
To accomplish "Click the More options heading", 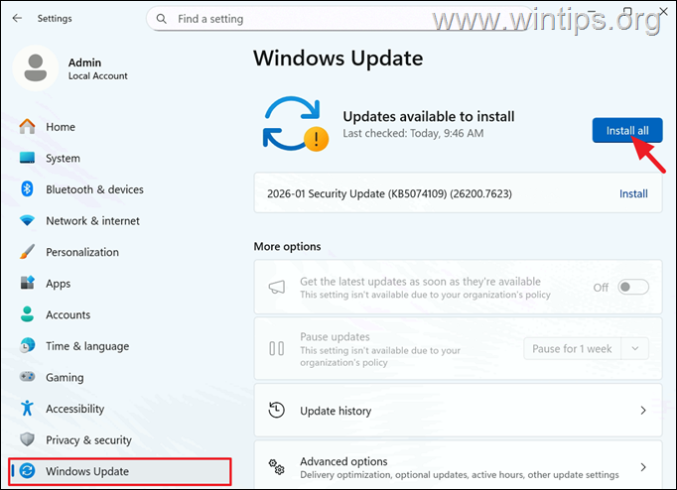I will point(287,246).
